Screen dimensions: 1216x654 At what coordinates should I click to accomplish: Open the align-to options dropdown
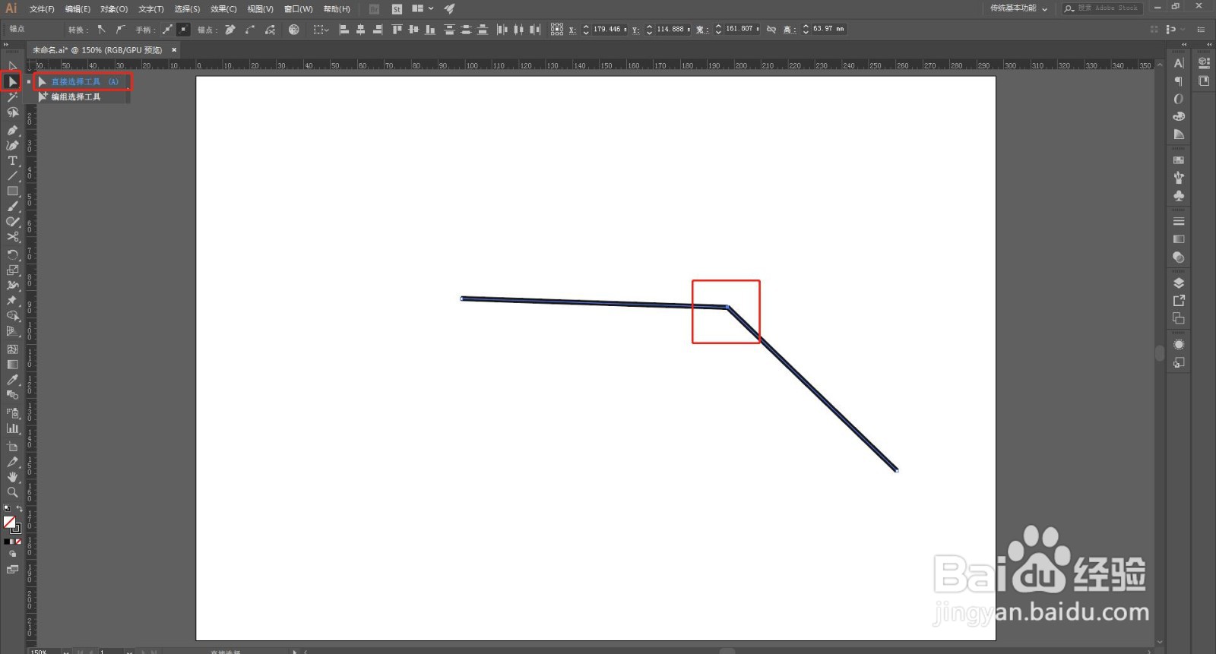pyautogui.click(x=321, y=30)
